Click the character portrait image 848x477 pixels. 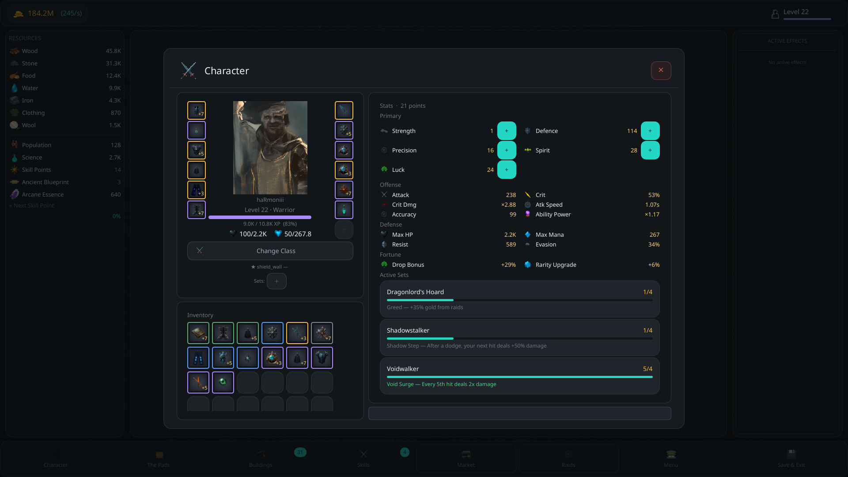270,148
